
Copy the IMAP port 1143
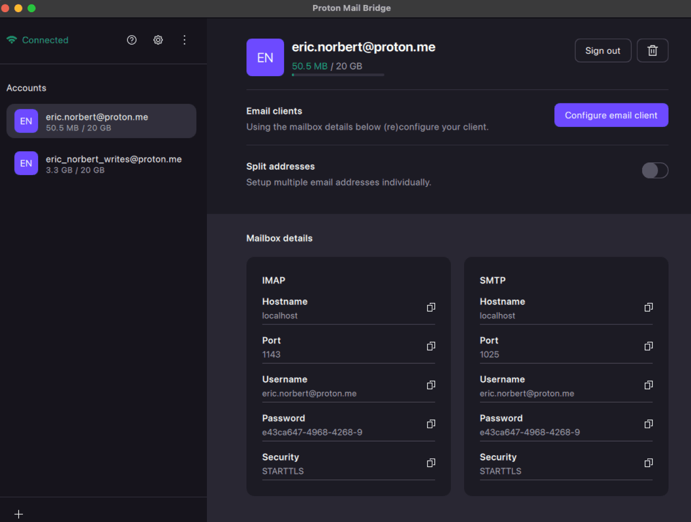431,346
